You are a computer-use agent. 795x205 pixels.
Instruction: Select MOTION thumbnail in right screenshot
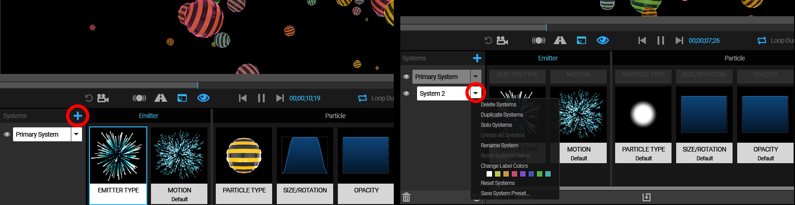pos(579,125)
